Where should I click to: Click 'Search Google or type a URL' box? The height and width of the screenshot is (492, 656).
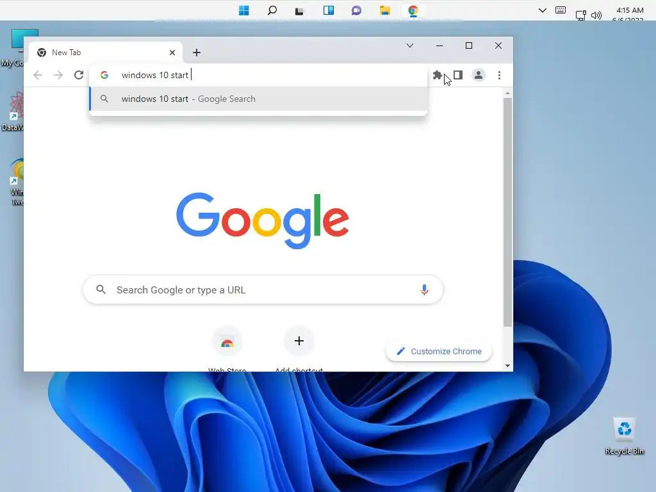click(263, 290)
